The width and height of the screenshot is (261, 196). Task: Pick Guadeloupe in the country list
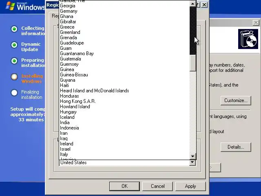pyautogui.click(x=124, y=43)
